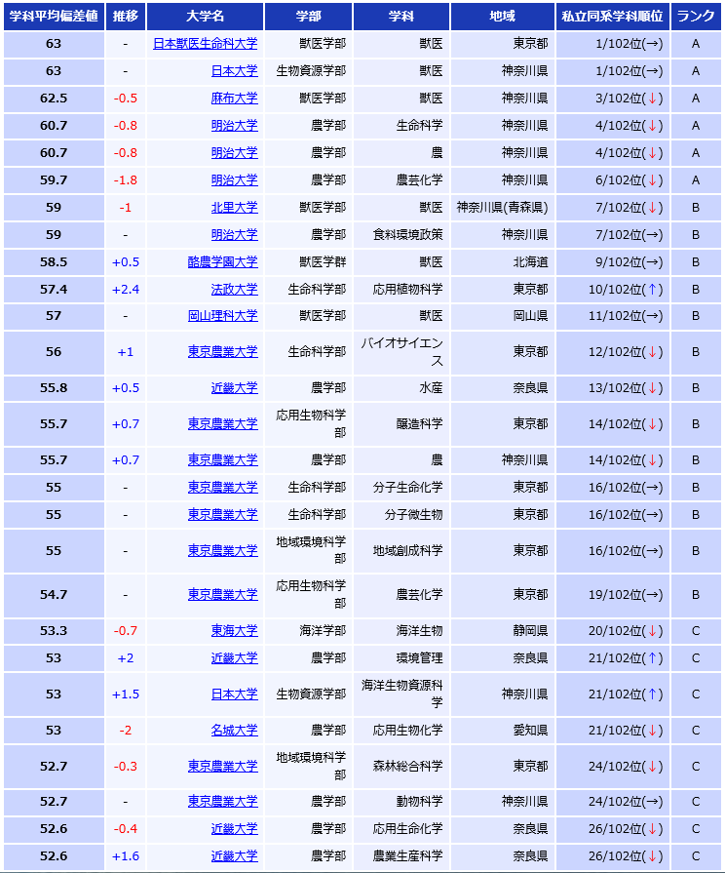Open 日本大学 link in 海洋生物資源科学 row
725x873 pixels.
[234, 694]
